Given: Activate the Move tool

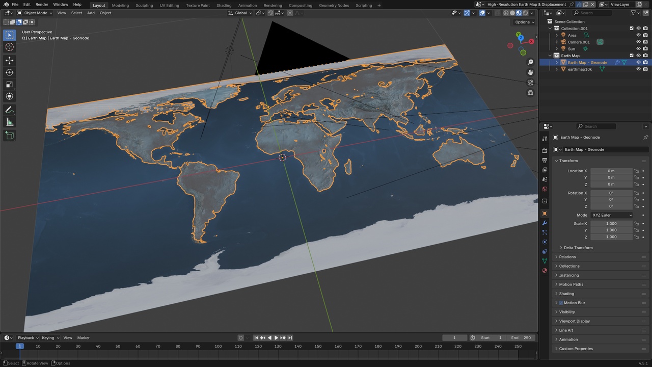Looking at the screenshot, I should pyautogui.click(x=9, y=60).
